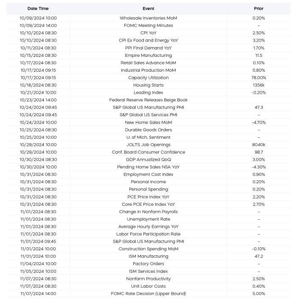The width and height of the screenshot is (297, 308).
Task: Click the FOMC Rate Decision (Upper Bound) row
Action: (x=148, y=294)
